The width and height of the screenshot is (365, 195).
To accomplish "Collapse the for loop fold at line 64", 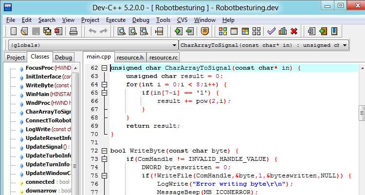I will click(104, 84).
